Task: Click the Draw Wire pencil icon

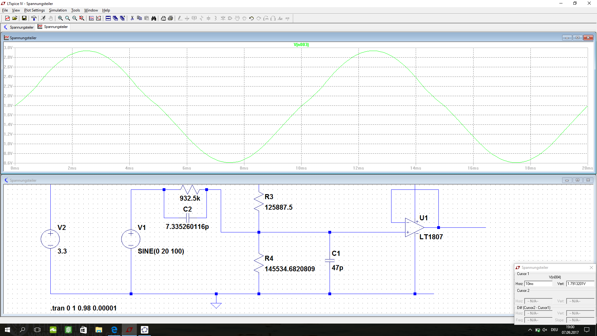Action: (x=180, y=18)
